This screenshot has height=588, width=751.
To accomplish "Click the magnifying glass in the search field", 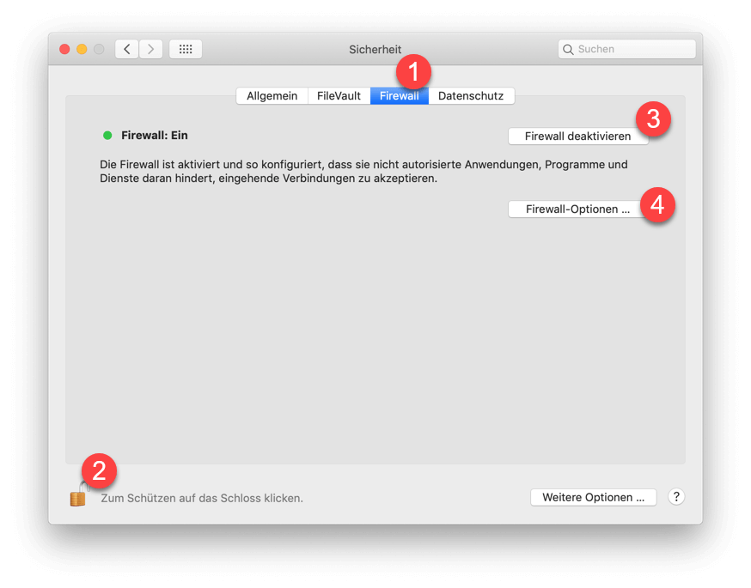I will [569, 49].
